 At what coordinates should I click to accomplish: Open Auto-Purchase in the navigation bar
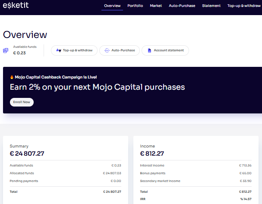click(182, 6)
